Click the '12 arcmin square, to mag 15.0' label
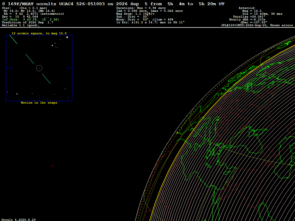Viewport: 295px width, 221px height. point(39,33)
